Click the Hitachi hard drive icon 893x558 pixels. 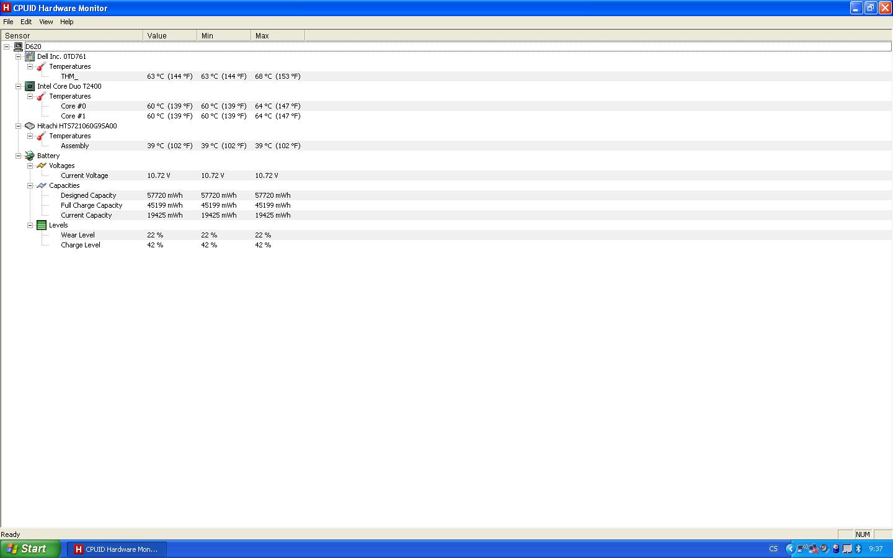30,126
